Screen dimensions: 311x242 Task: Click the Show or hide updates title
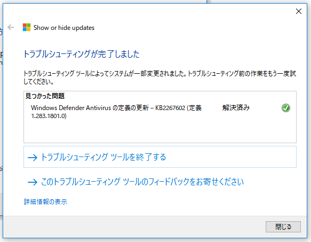point(64,28)
